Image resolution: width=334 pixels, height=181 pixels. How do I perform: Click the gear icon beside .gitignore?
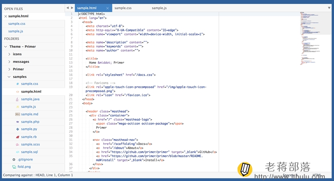point(14,160)
